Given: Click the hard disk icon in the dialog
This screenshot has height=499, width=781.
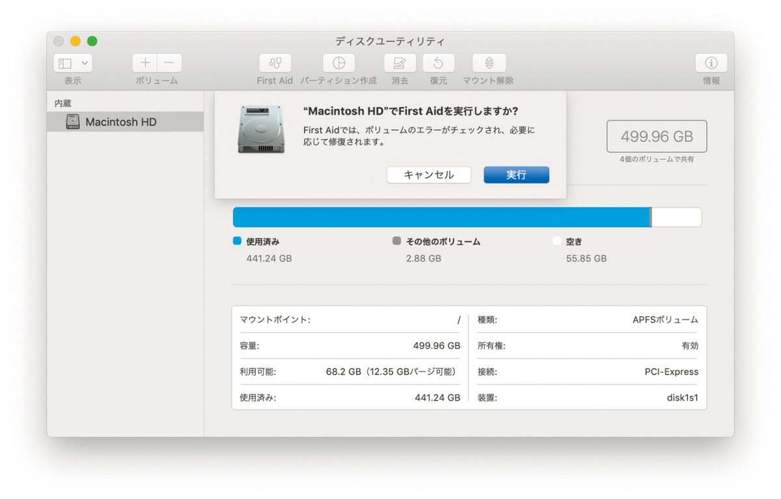Looking at the screenshot, I should (260, 129).
